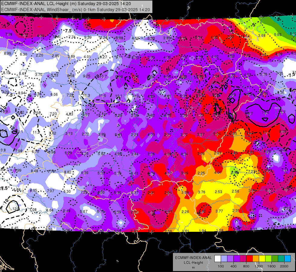The image size is (296, 272).
Task: Select grid value 5.88
Action: (x=119, y=38)
